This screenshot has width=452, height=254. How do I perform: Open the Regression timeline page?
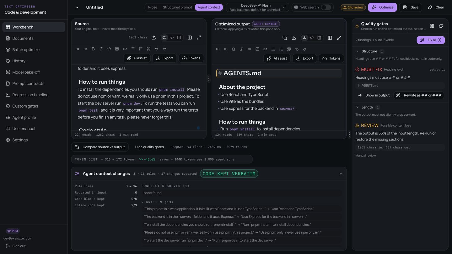click(34, 95)
